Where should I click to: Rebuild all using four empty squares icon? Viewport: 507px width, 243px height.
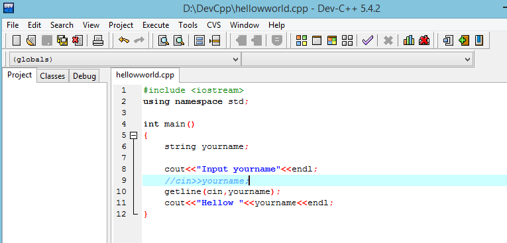click(x=347, y=40)
